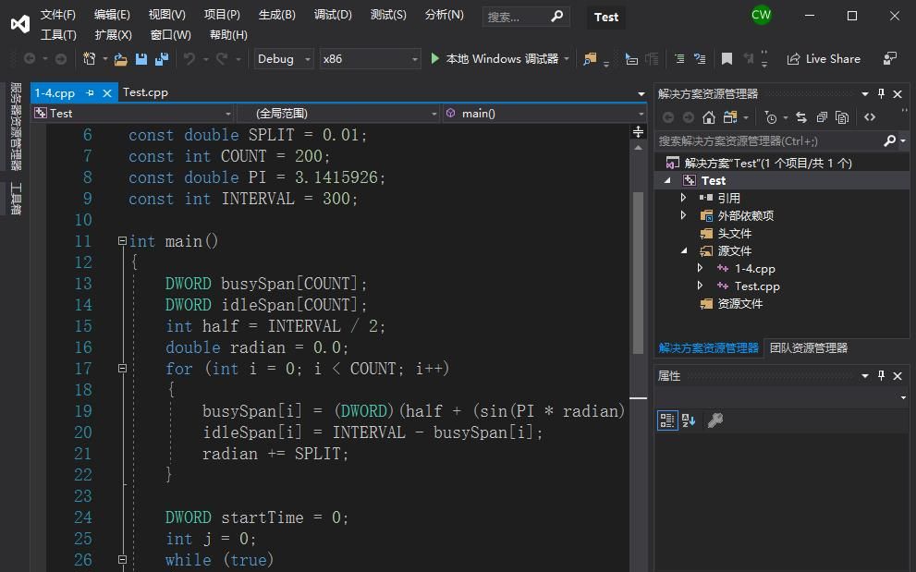Viewport: 916px width, 572px height.
Task: Pin the 1-4.cpp tab
Action: click(90, 93)
